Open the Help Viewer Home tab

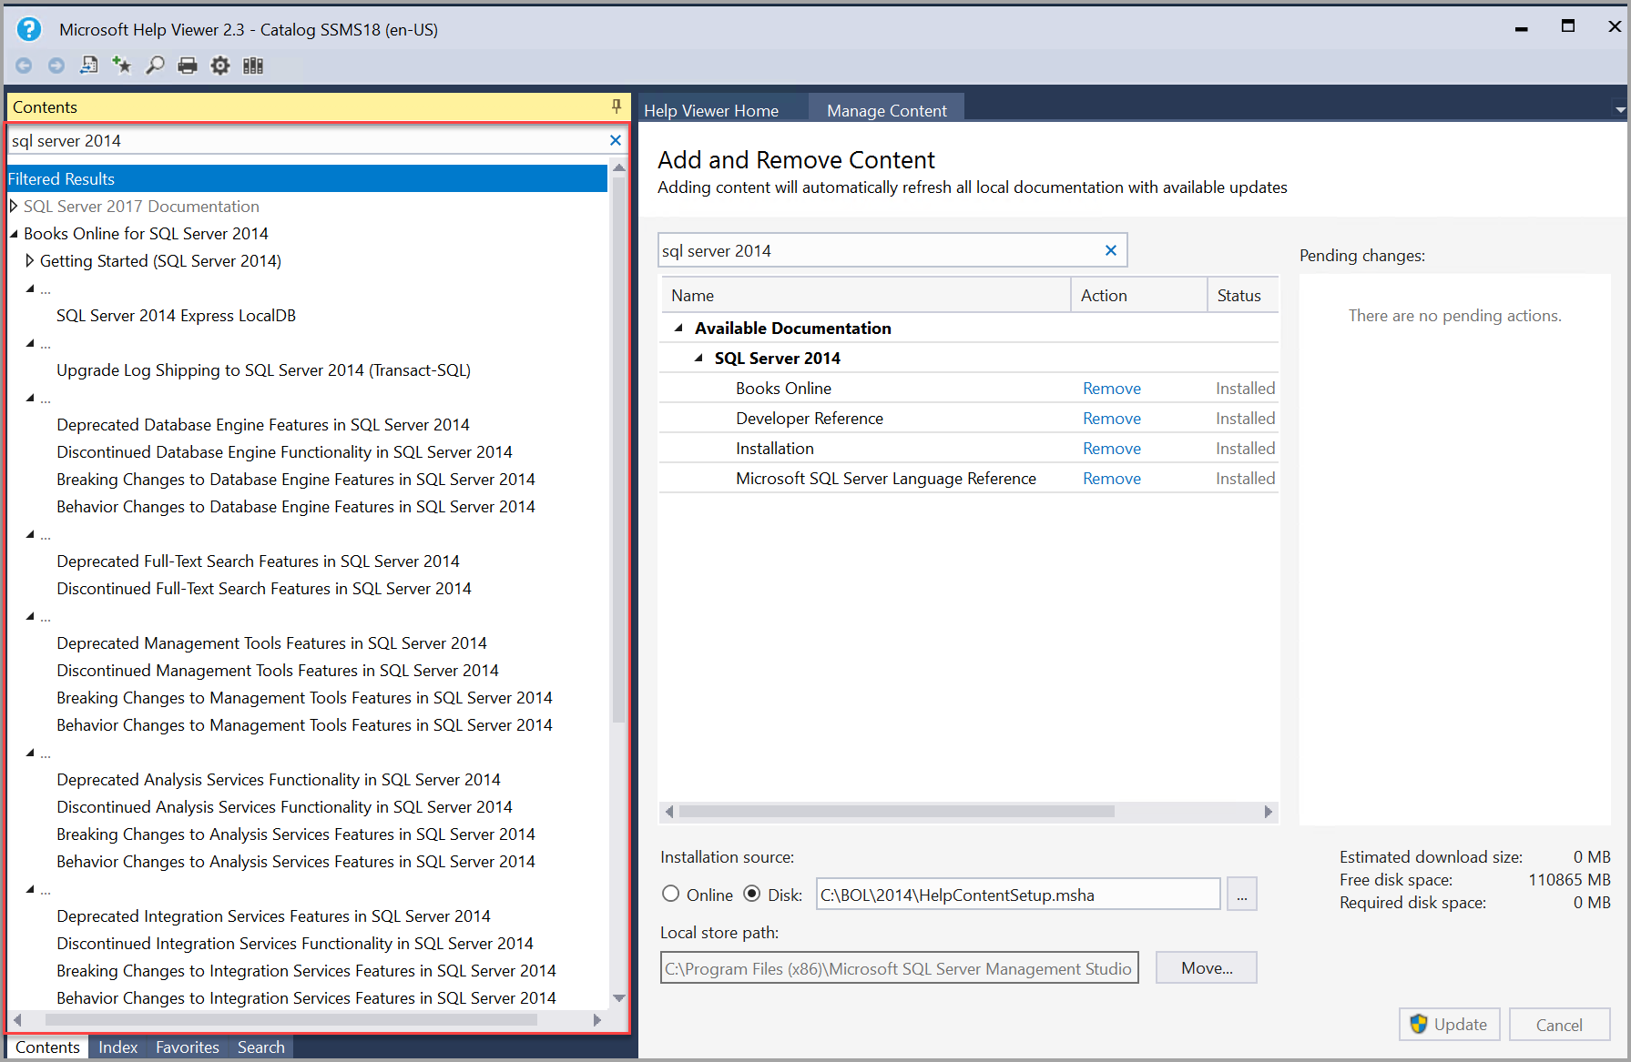point(711,109)
